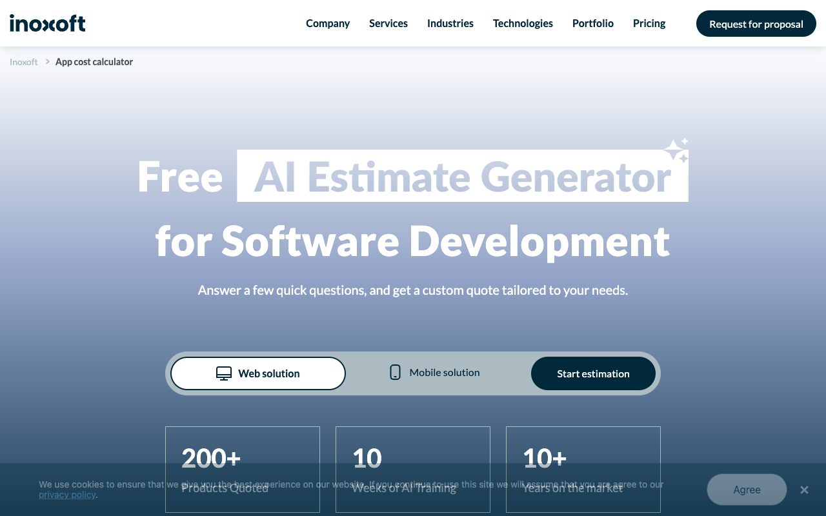
Task: Click the AI Estimate Generator heading
Action: (463, 176)
